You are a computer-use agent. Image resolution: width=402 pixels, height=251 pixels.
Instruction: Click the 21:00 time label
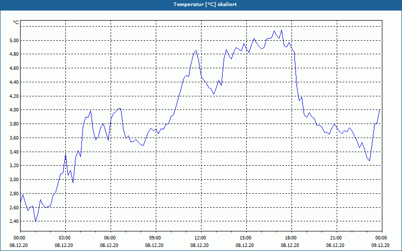point(337,238)
